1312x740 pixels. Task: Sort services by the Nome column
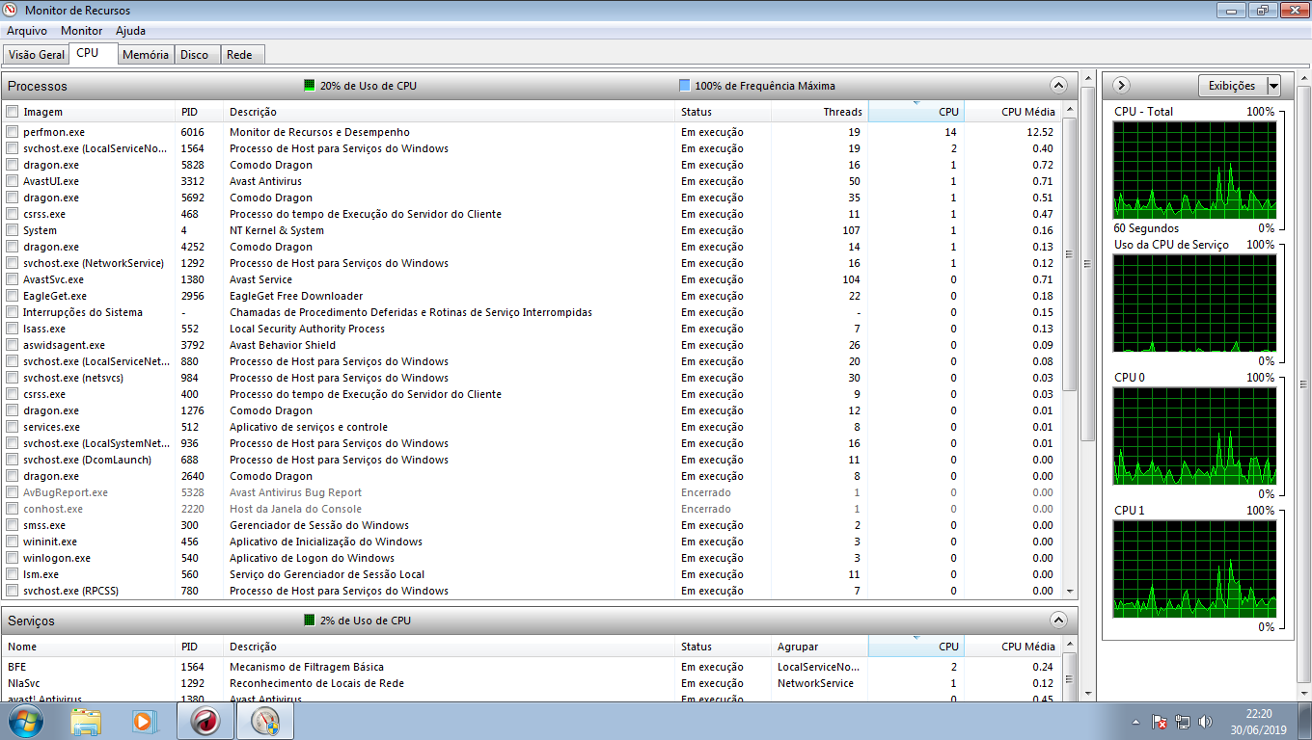click(x=90, y=647)
